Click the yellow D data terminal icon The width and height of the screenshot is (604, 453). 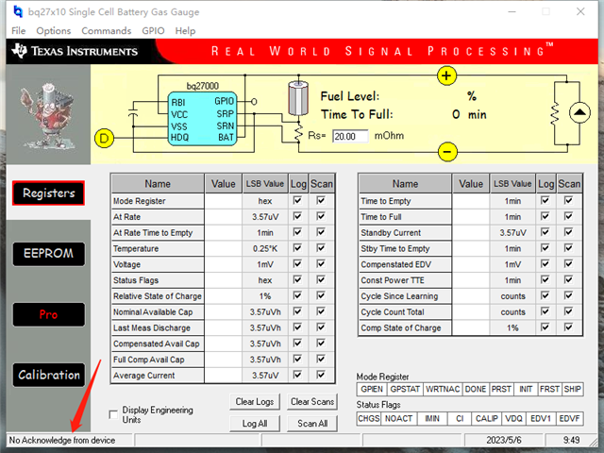click(x=104, y=138)
